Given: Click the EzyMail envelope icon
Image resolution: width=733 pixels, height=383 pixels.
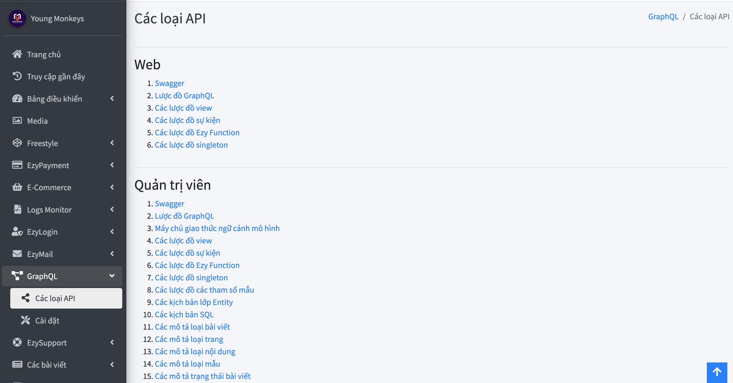Looking at the screenshot, I should pos(17,254).
